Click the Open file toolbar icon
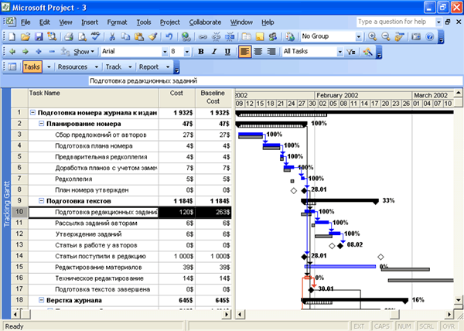 [25, 36]
